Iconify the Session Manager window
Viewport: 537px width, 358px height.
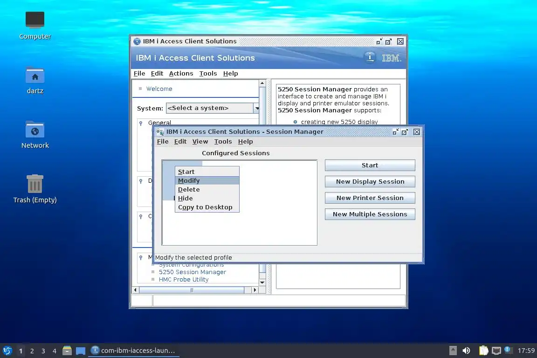click(x=396, y=132)
